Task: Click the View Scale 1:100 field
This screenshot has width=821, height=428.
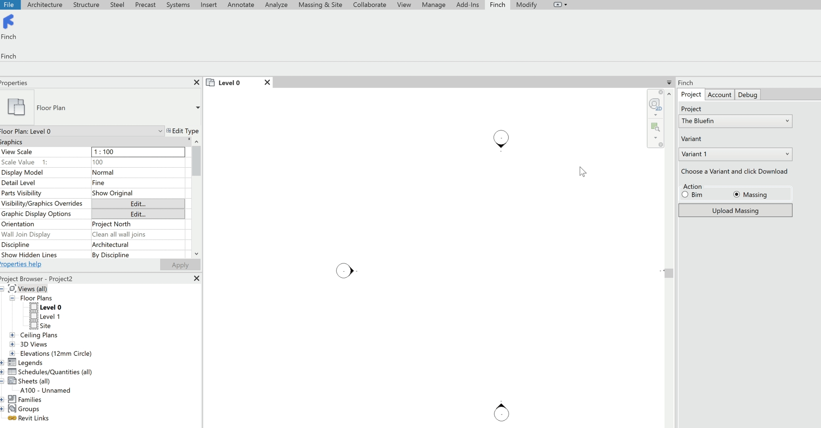Action: (138, 152)
